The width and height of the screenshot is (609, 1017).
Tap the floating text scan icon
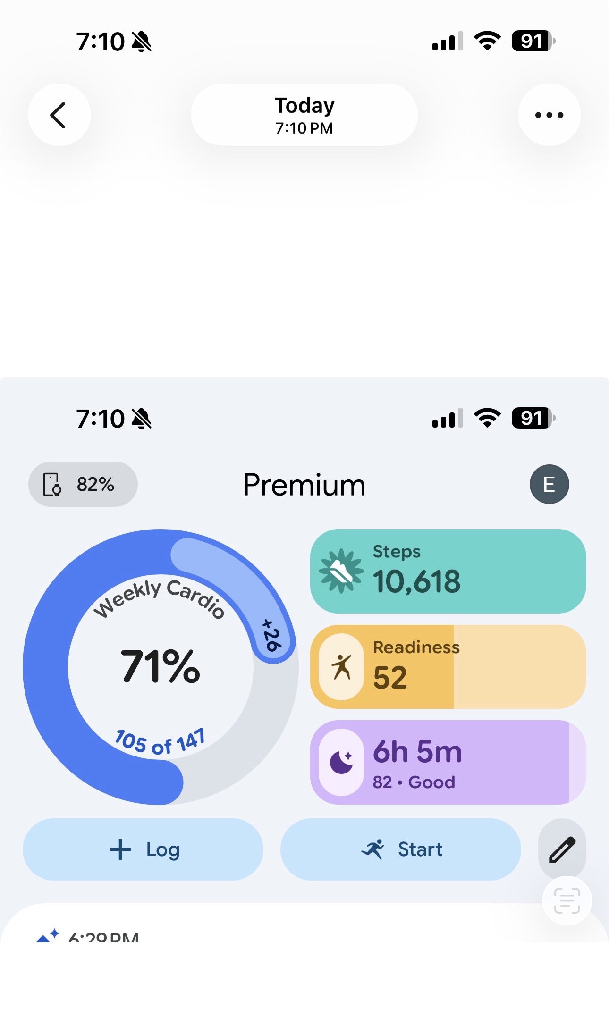point(567,900)
